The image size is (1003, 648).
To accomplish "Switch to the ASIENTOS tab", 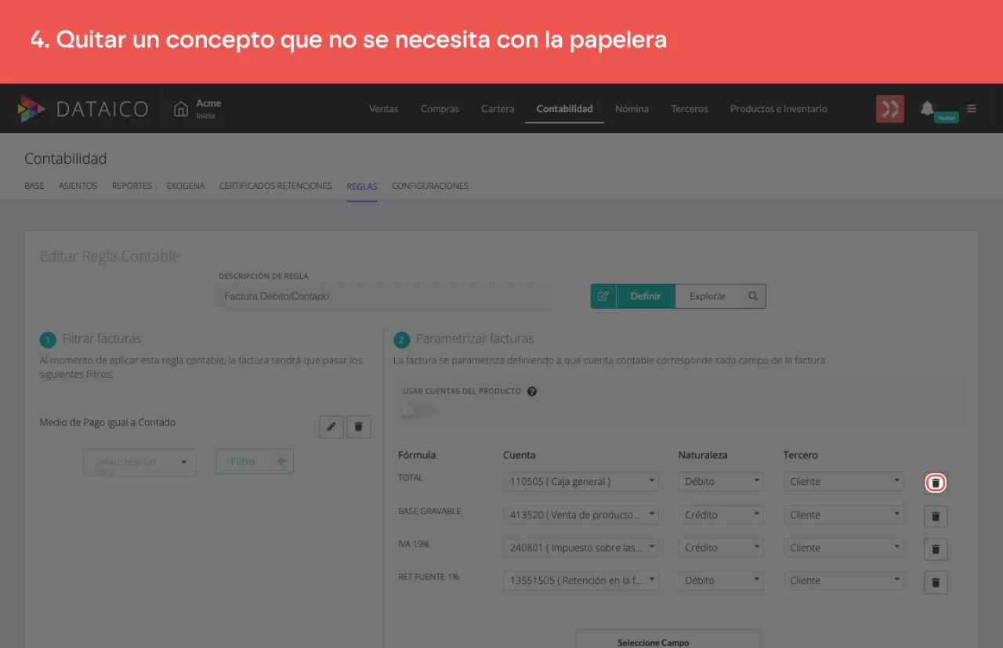I will pos(78,186).
